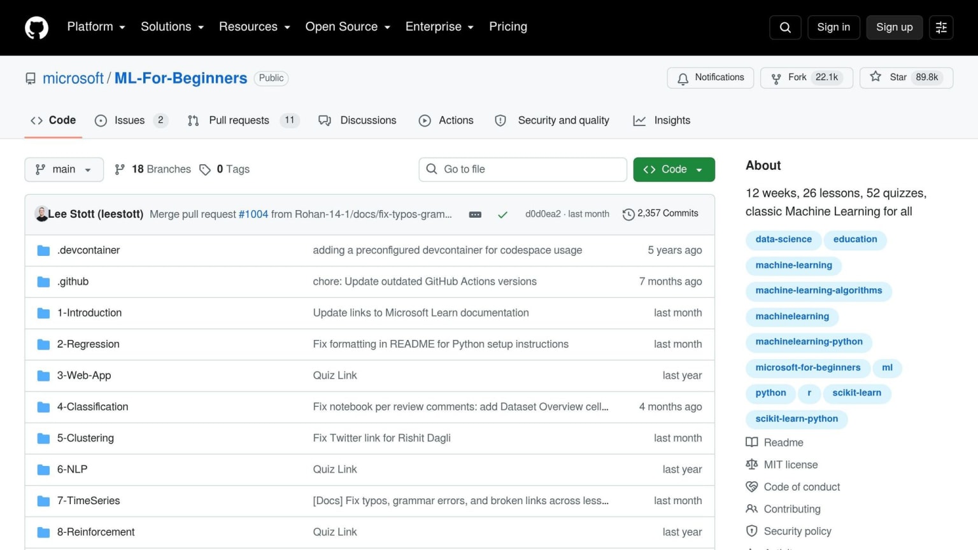Click the 7-TimeSeries folder icon

click(43, 501)
